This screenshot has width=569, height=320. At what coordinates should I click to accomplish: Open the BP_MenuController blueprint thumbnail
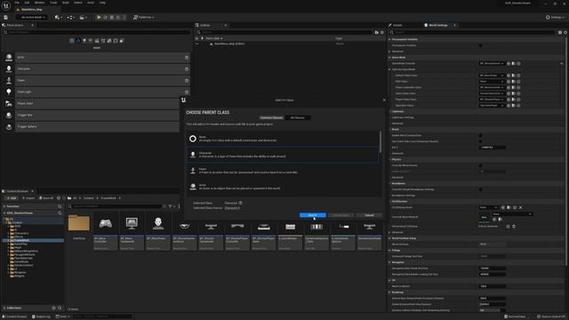point(106,223)
